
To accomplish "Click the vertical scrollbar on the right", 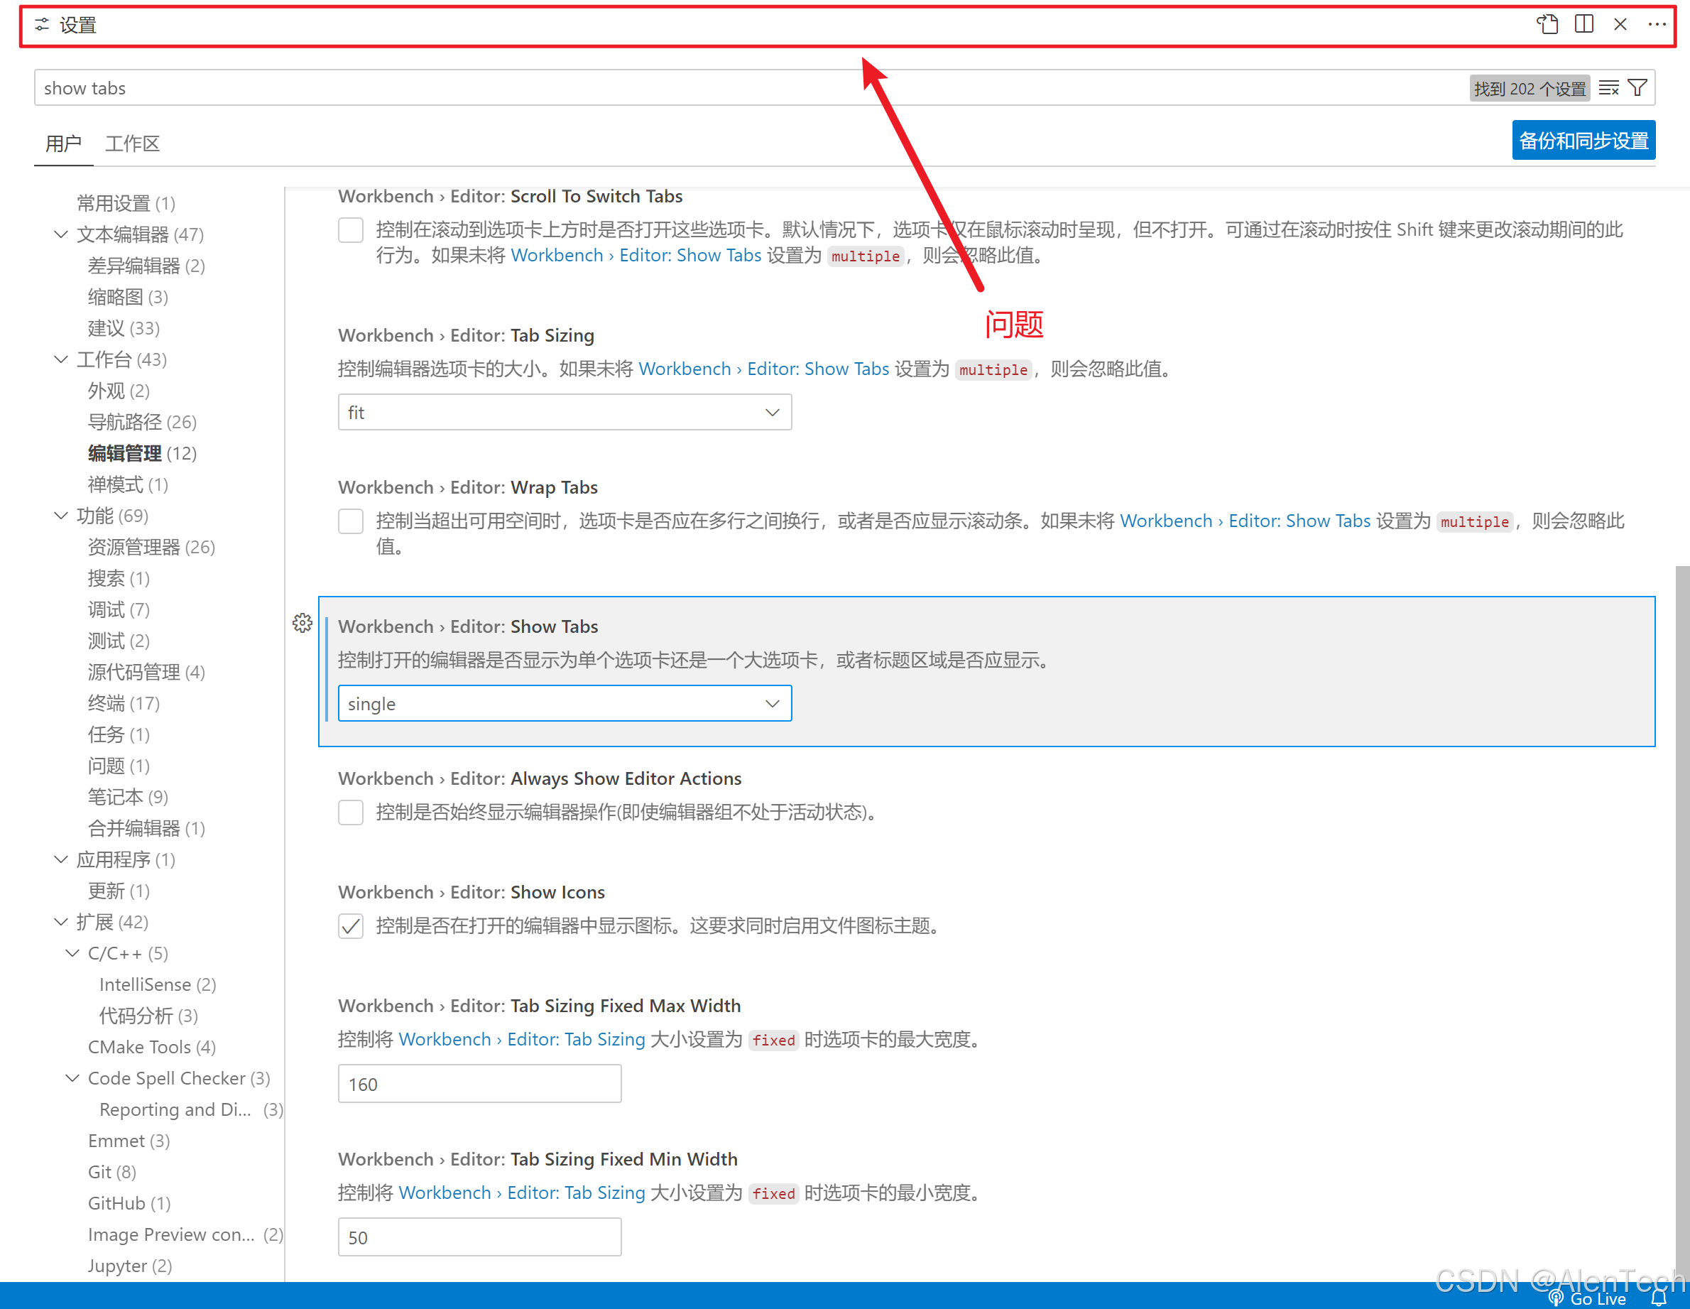I will click(x=1681, y=852).
